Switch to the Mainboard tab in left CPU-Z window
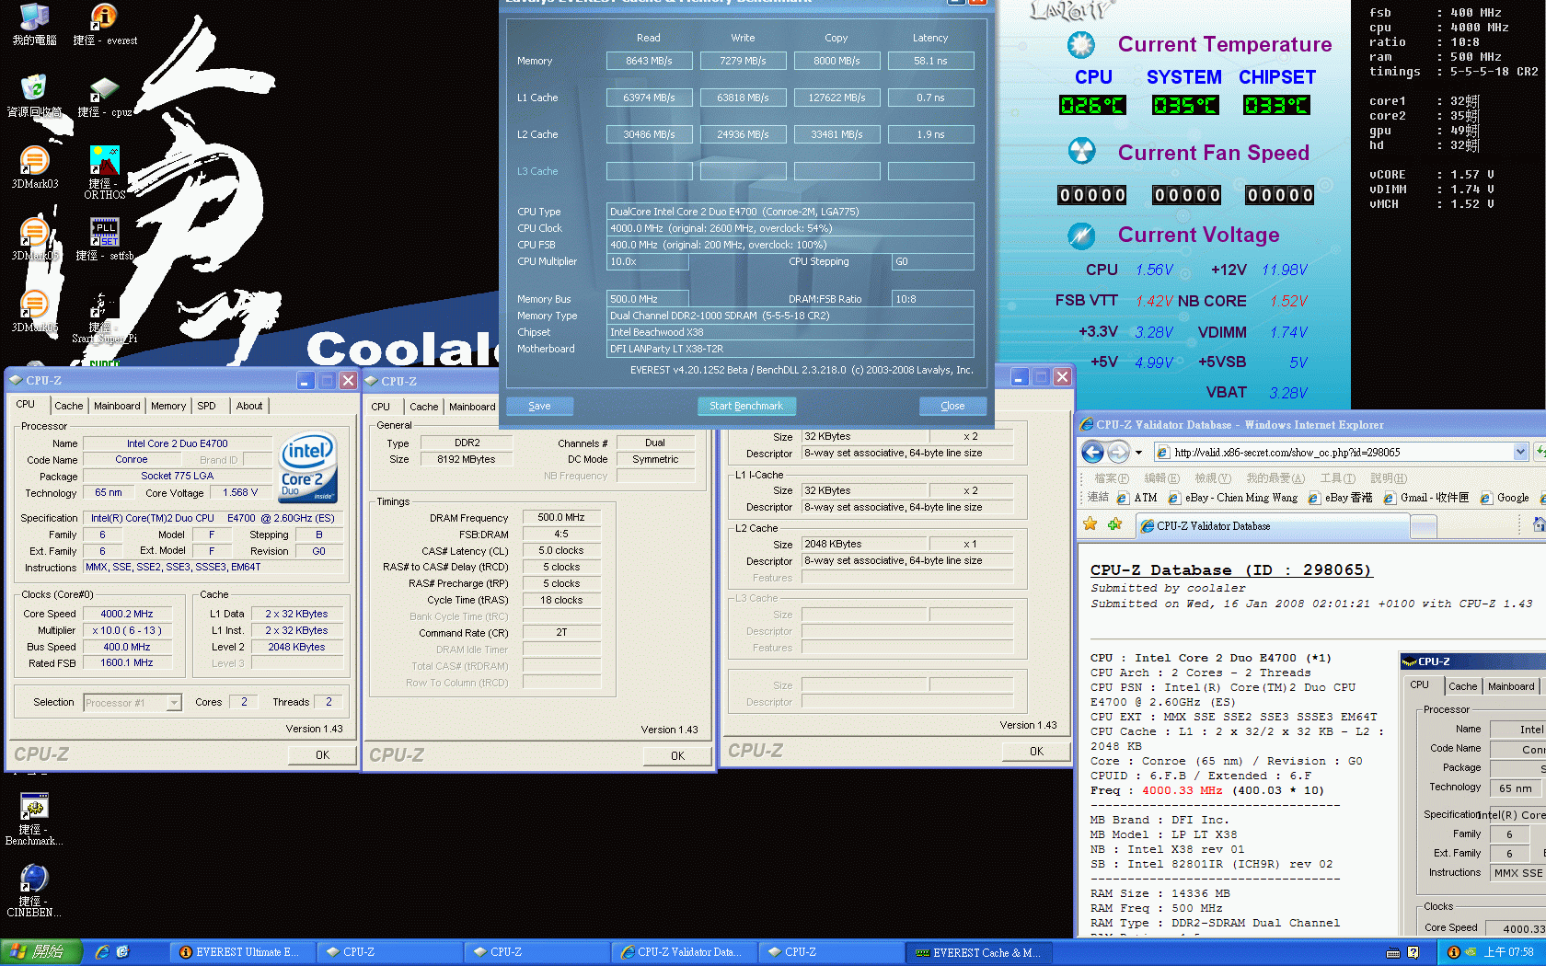Screen dimensions: 1546x966 pyautogui.click(x=117, y=406)
